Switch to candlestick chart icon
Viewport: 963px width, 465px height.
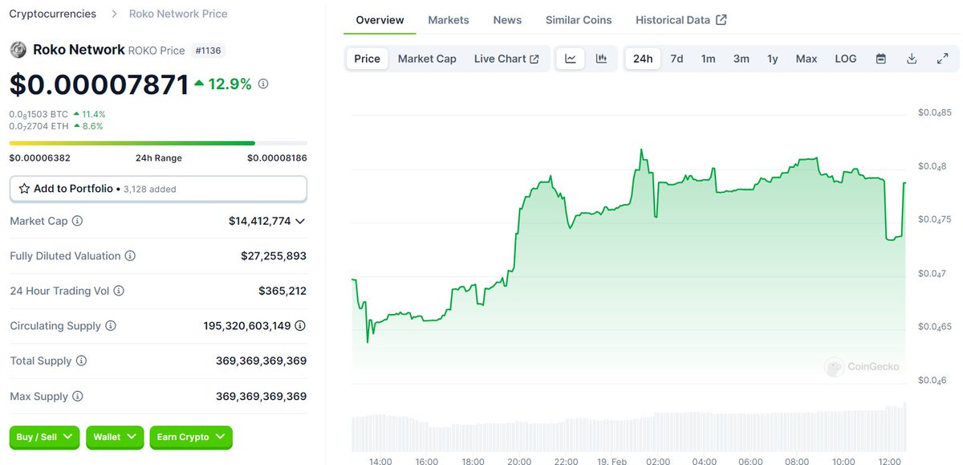tap(601, 59)
